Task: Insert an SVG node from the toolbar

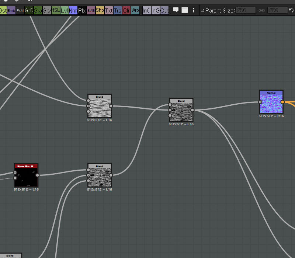Action: 91,10
